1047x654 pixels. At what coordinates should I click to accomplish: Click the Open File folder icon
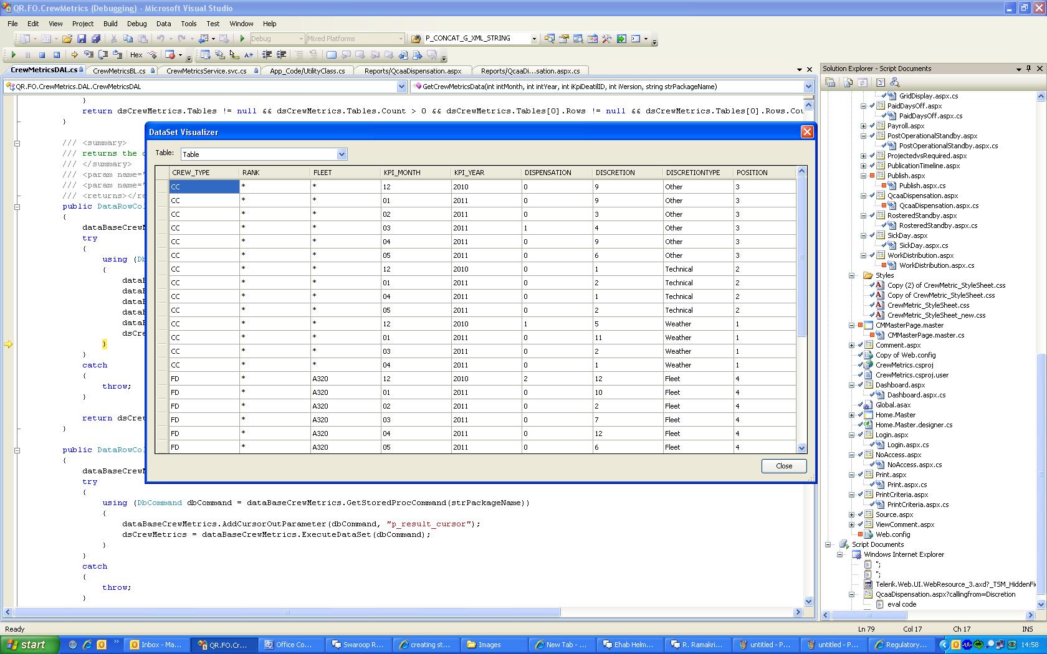[67, 39]
